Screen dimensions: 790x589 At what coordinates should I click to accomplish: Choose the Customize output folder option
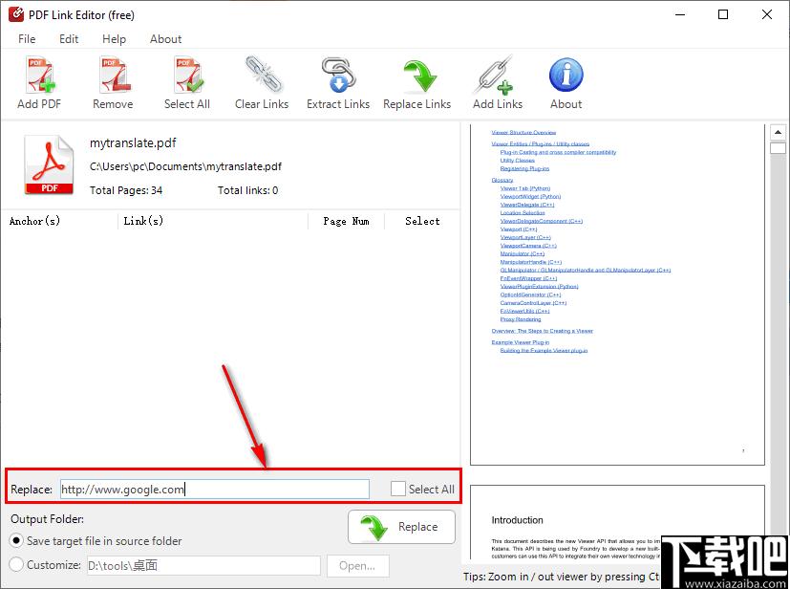tap(16, 564)
